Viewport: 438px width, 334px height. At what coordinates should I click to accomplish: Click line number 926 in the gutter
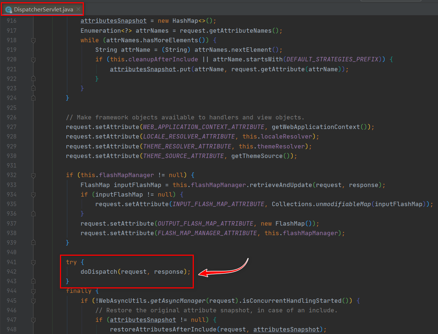(11, 117)
